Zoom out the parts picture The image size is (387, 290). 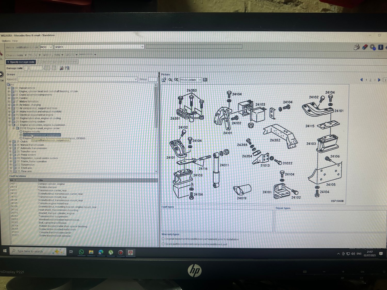coord(170,80)
